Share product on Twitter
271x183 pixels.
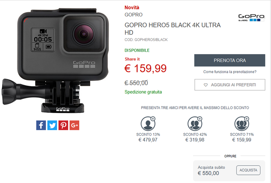[52, 125]
